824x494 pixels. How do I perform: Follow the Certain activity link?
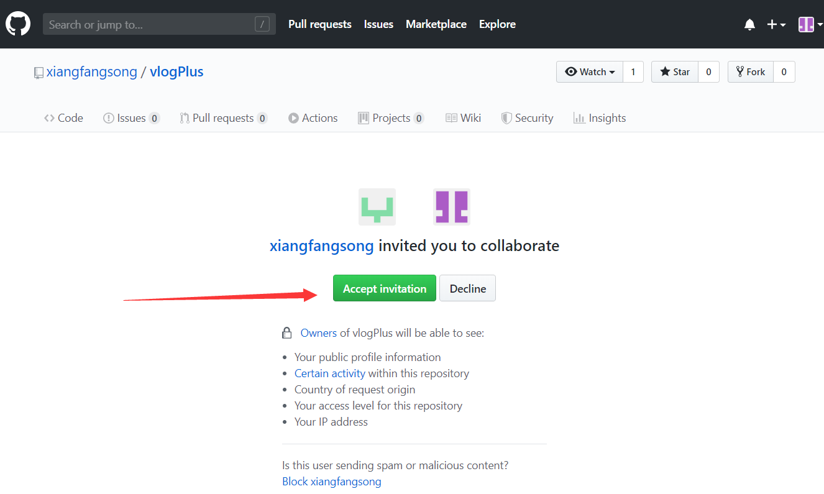click(329, 373)
